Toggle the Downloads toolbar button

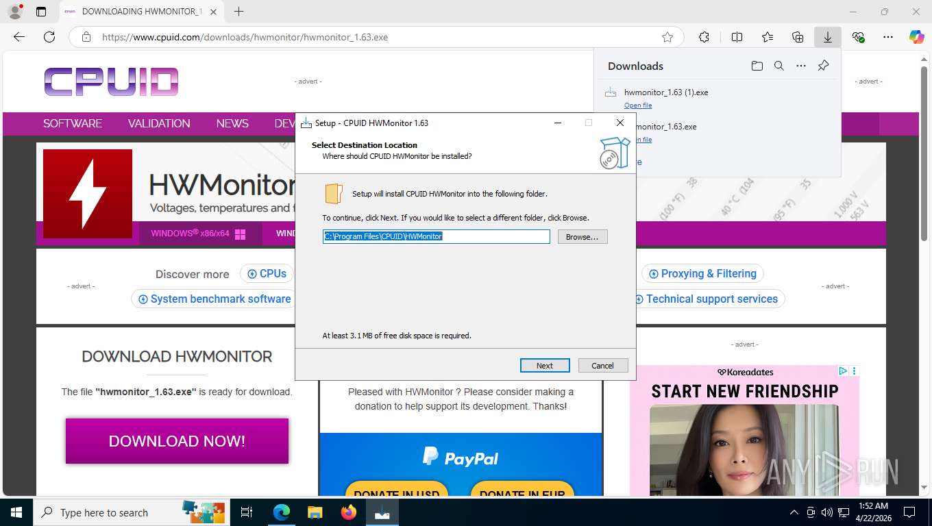click(x=828, y=37)
